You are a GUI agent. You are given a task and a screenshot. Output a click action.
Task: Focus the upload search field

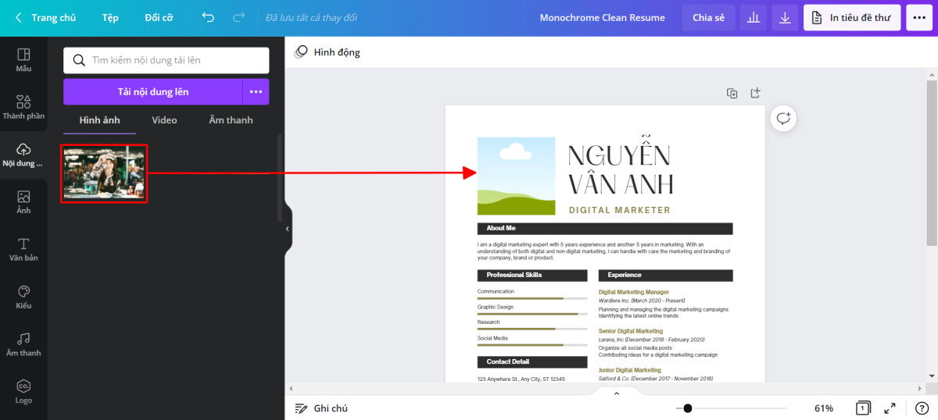click(166, 60)
